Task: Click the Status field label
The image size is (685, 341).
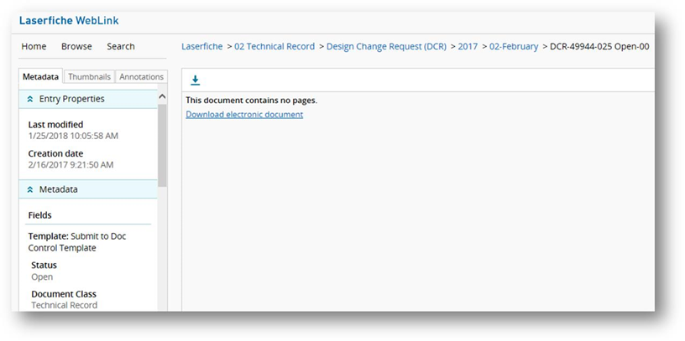Action: [44, 265]
